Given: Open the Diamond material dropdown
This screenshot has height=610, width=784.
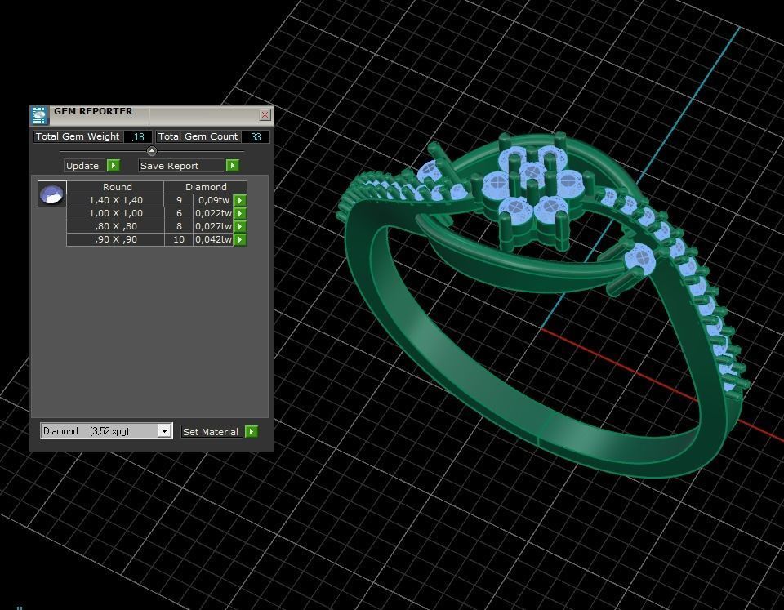Looking at the screenshot, I should (x=106, y=431).
